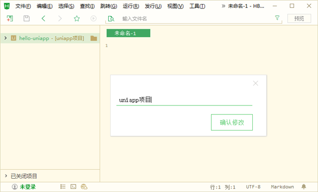Click the star bookmark icon
Screen dimensions: 318x192
tap(77, 19)
